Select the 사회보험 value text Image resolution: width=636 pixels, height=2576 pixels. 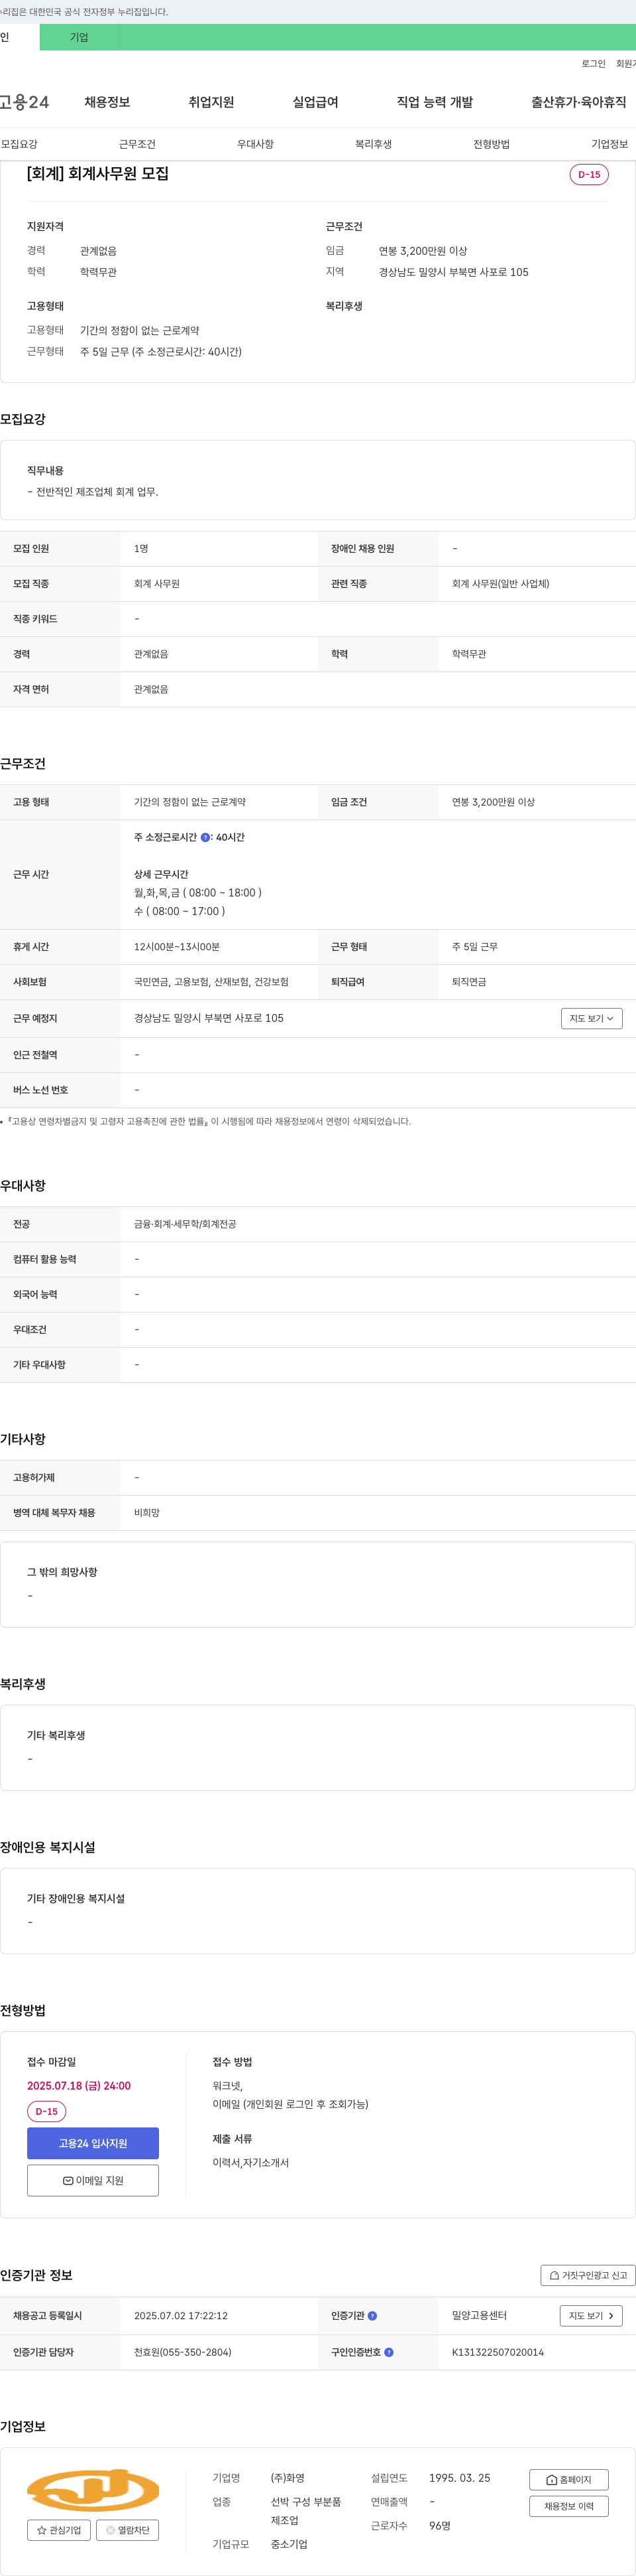point(211,982)
